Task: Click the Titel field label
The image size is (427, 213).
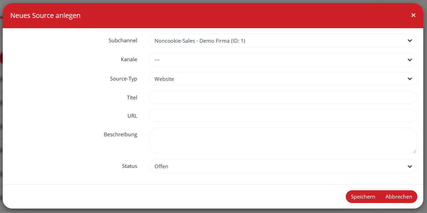Action: click(132, 98)
